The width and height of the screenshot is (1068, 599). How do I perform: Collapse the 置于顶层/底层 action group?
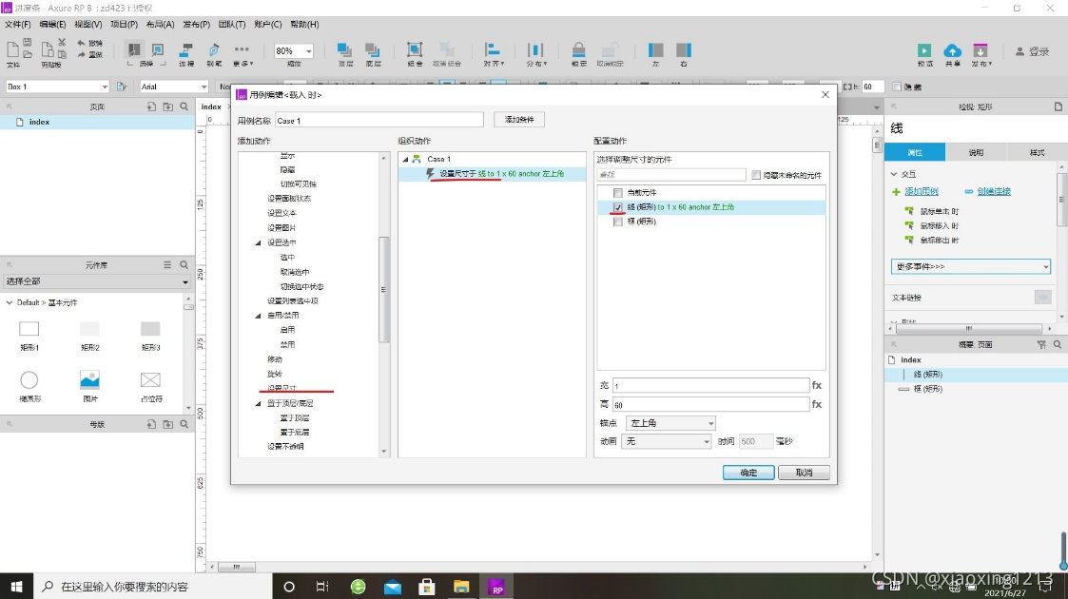[x=258, y=404]
